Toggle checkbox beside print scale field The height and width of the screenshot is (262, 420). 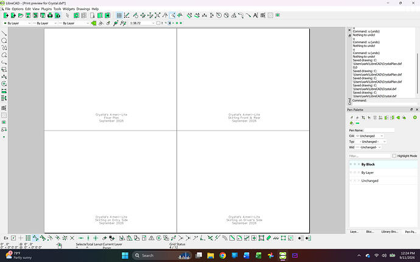pyautogui.click(x=158, y=23)
